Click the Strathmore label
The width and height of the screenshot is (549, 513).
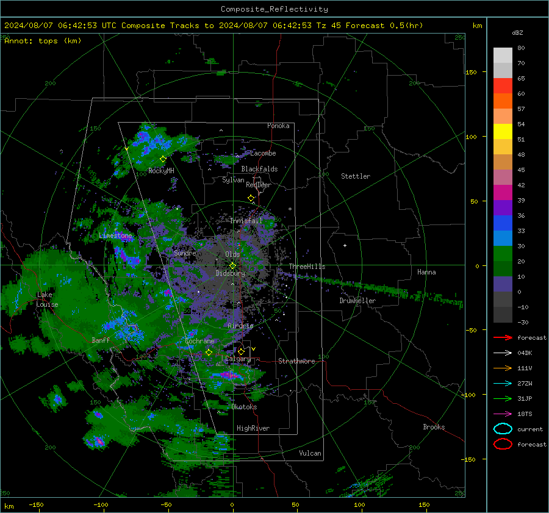point(296,361)
